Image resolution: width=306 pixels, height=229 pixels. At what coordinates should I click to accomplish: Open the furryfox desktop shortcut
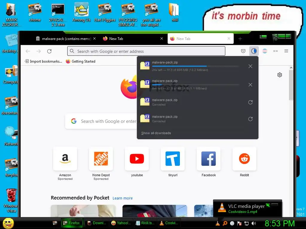pos(11,168)
